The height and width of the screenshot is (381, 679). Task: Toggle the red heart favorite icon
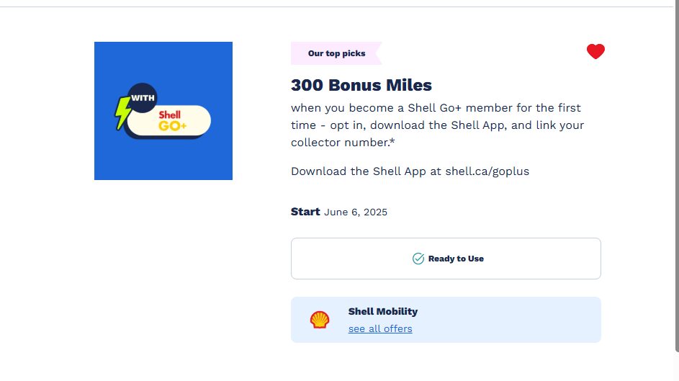(595, 52)
